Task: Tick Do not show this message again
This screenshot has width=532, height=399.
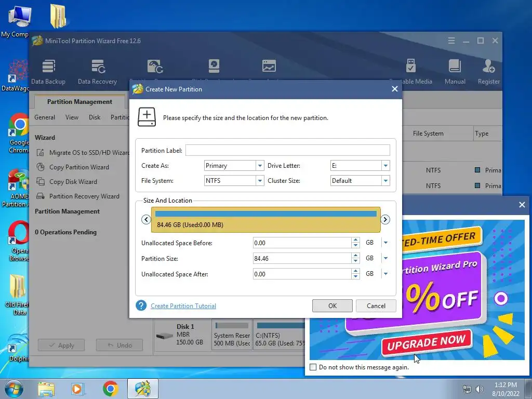Action: [313, 367]
